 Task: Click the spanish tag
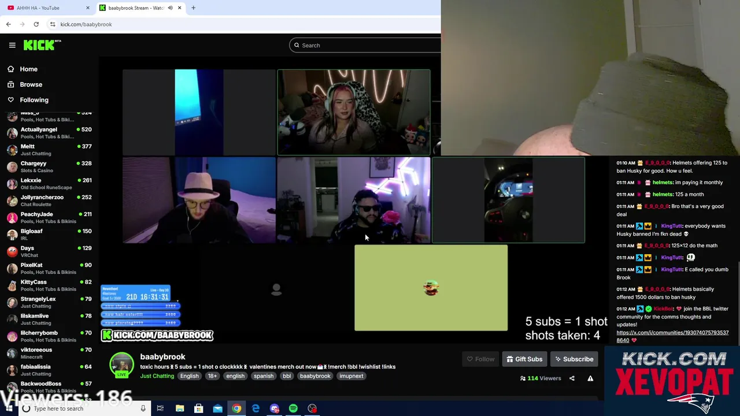point(264,376)
